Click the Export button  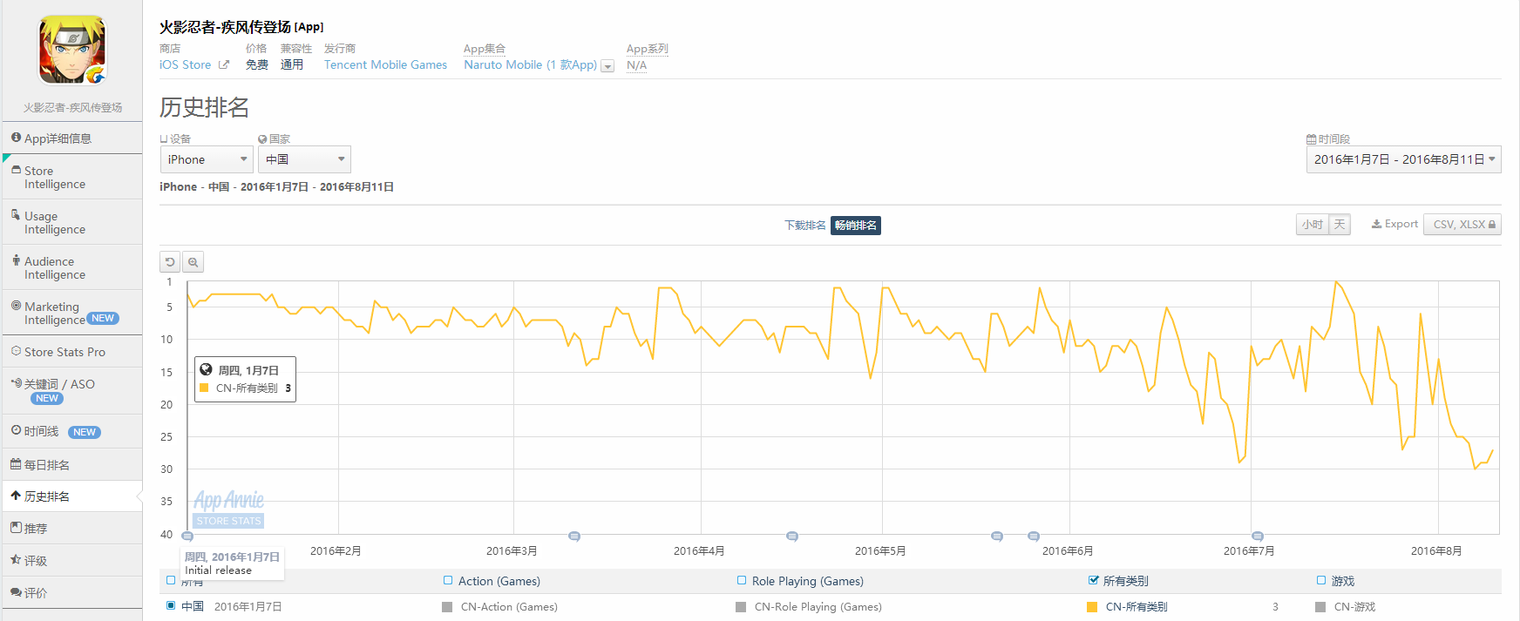pyautogui.click(x=1394, y=224)
